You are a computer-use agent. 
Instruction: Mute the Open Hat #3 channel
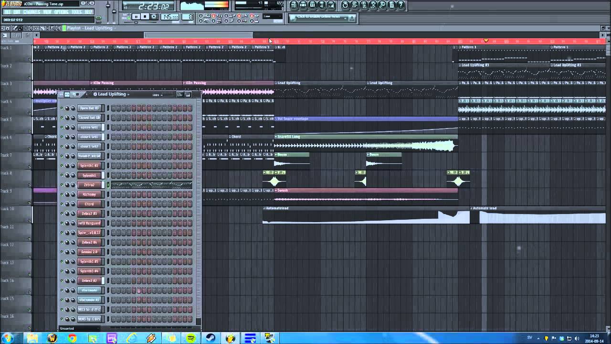pyautogui.click(x=62, y=108)
